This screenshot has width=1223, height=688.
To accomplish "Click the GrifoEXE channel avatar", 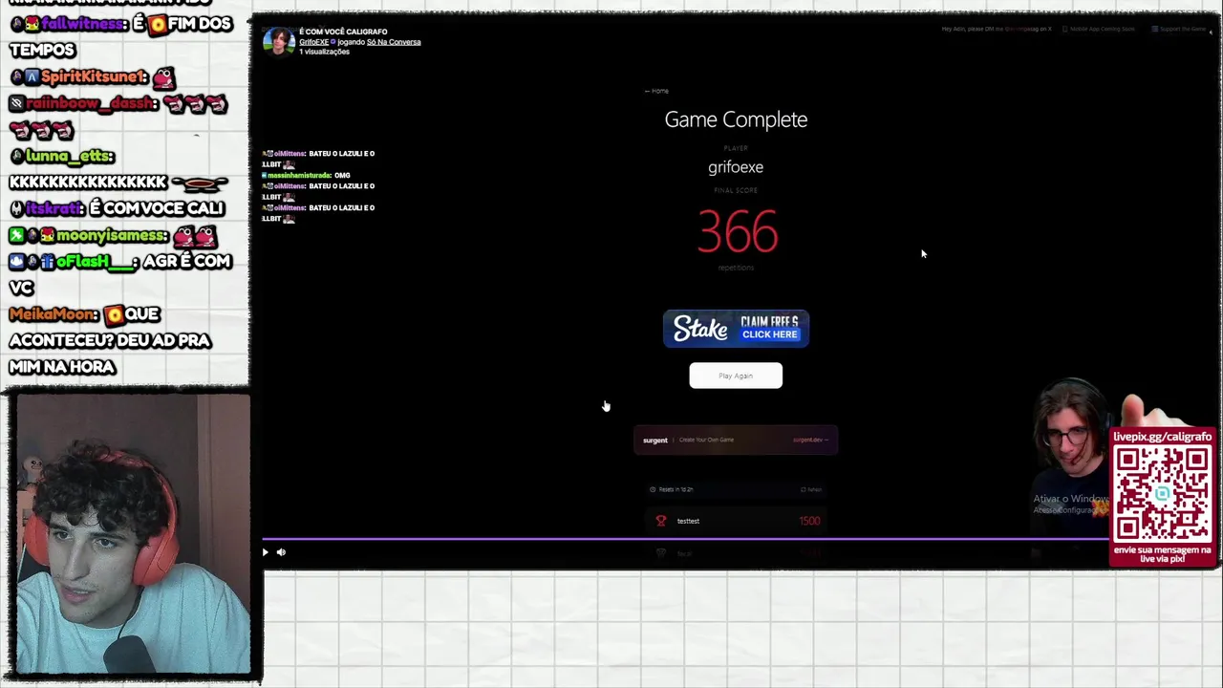I will coord(278,41).
